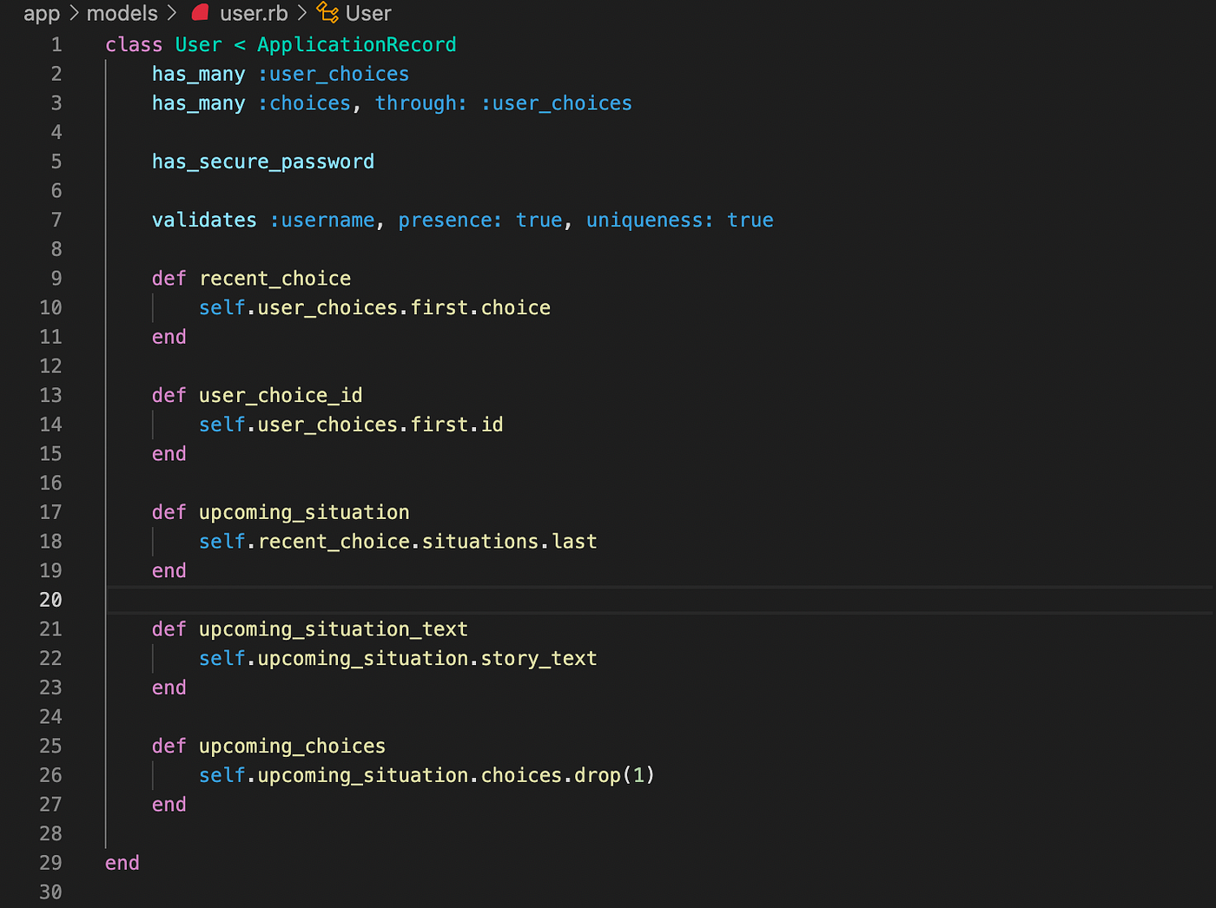Click the yellow class symbol icon beside User

tap(326, 12)
